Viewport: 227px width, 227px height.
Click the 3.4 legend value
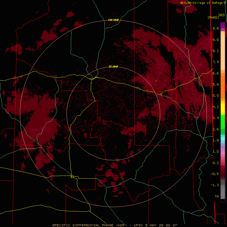pyautogui.click(x=216, y=118)
